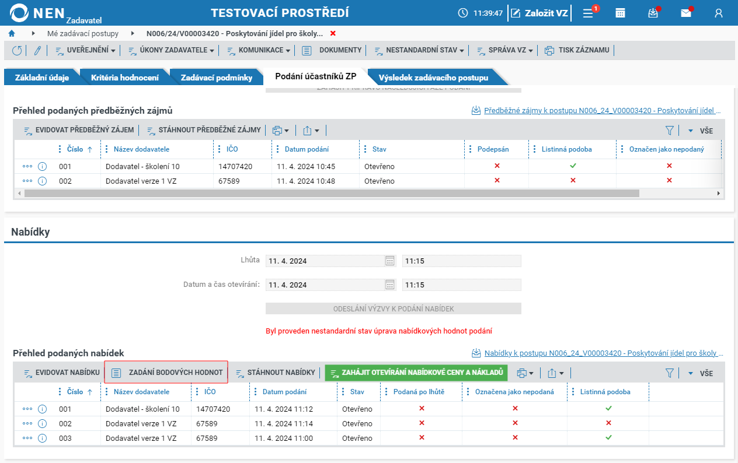Image resolution: width=738 pixels, height=463 pixels.
Task: Open row menu dots for preliminary interest 002
Action: (27, 181)
